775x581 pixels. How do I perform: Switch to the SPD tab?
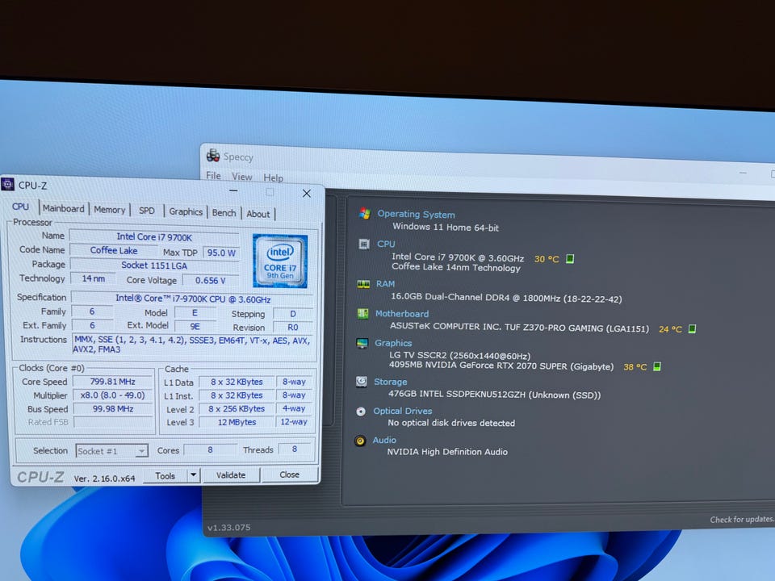pos(147,211)
